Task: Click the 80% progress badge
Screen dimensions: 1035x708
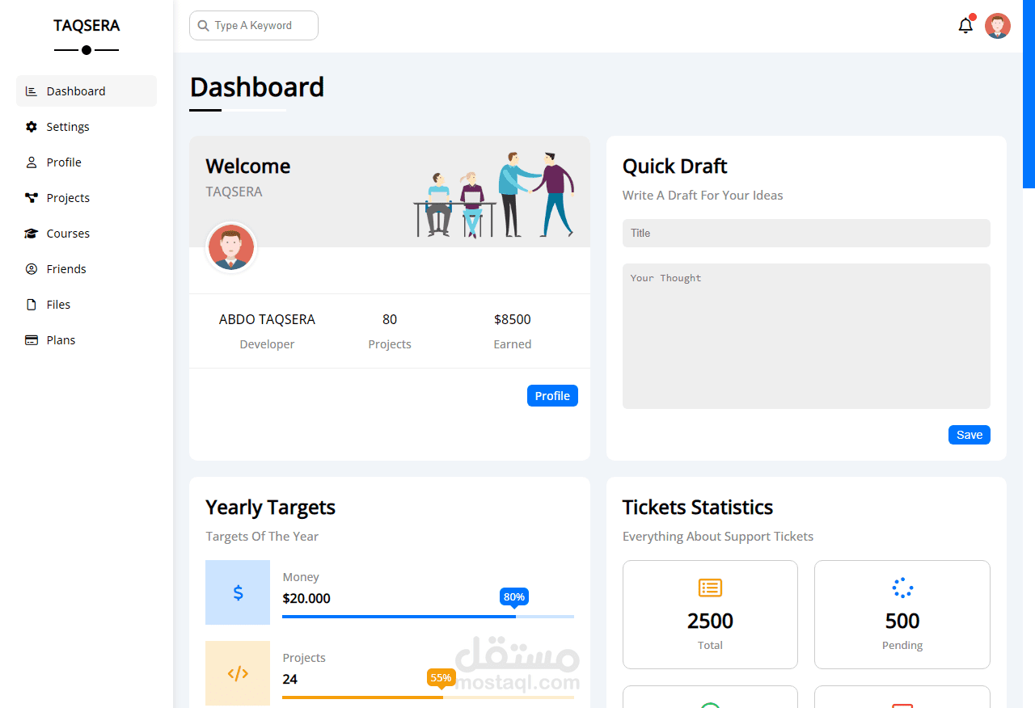Action: (x=514, y=597)
